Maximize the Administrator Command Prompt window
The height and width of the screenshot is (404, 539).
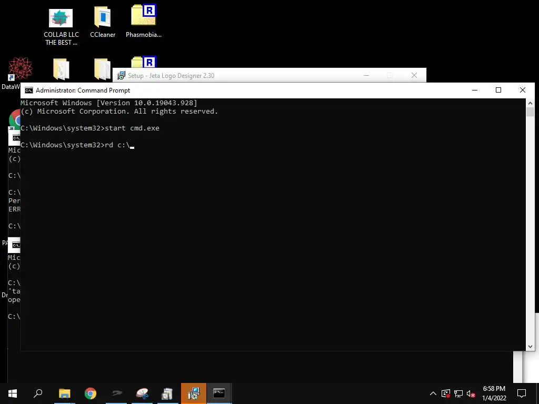point(498,90)
